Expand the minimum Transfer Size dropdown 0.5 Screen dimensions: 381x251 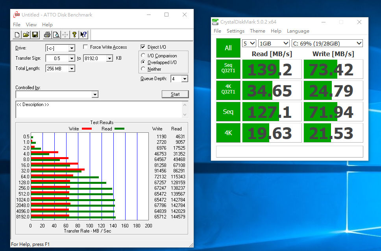(72, 59)
